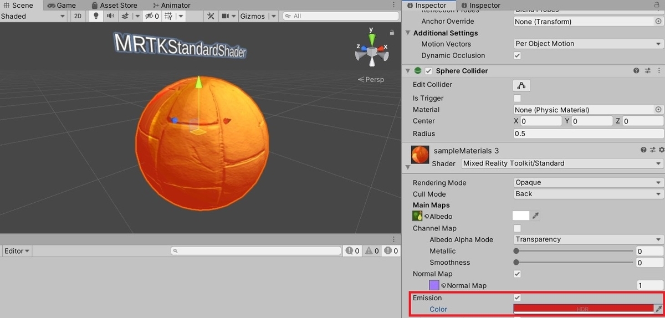
Task: Open sampleMaterials 3 help icon
Action: pyautogui.click(x=643, y=150)
